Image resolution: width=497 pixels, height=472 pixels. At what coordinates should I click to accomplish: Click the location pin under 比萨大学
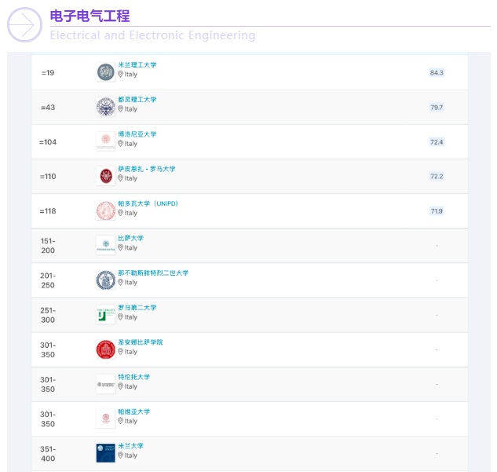pyautogui.click(x=120, y=247)
